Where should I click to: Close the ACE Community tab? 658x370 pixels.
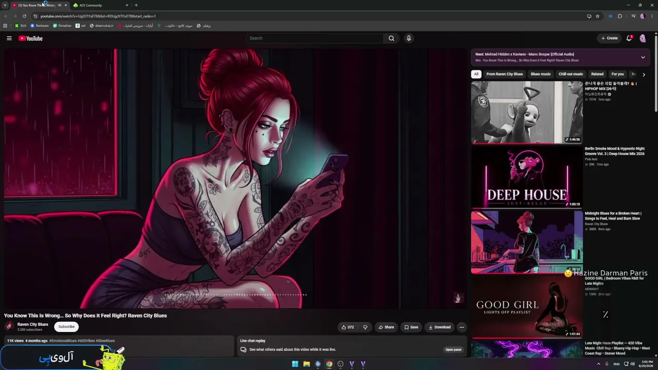(127, 5)
